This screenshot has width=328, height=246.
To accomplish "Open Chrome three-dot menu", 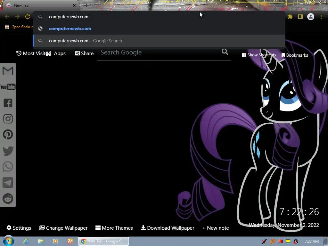I will tap(321, 17).
